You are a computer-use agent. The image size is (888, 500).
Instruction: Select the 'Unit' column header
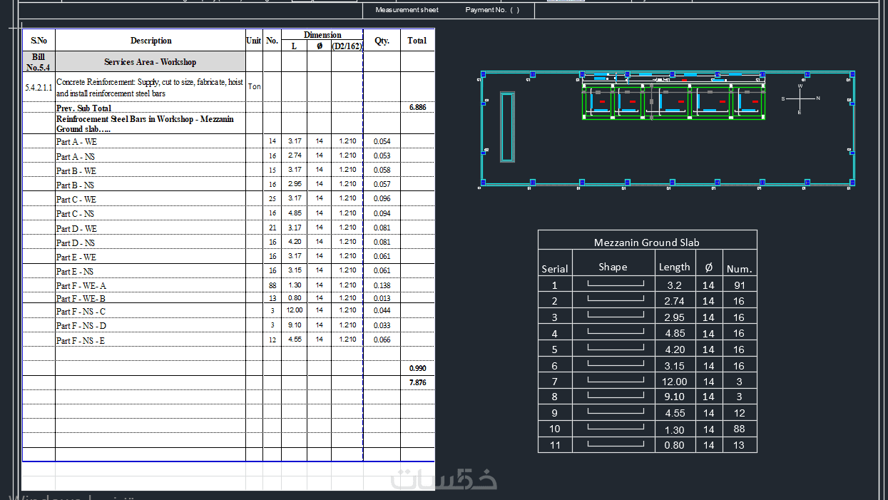[x=254, y=41]
